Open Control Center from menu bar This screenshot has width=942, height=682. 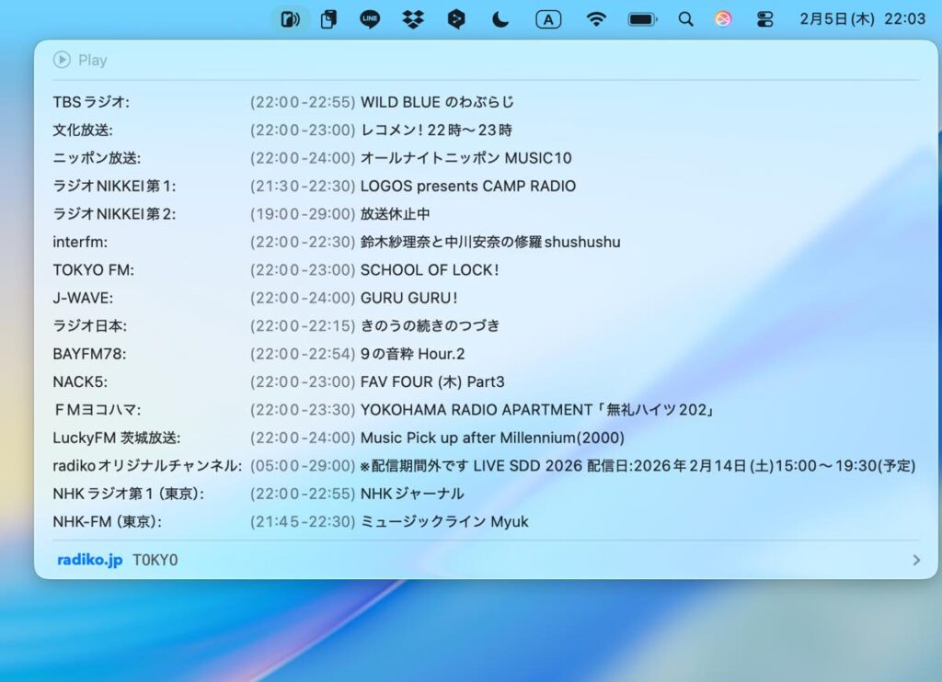click(x=764, y=19)
